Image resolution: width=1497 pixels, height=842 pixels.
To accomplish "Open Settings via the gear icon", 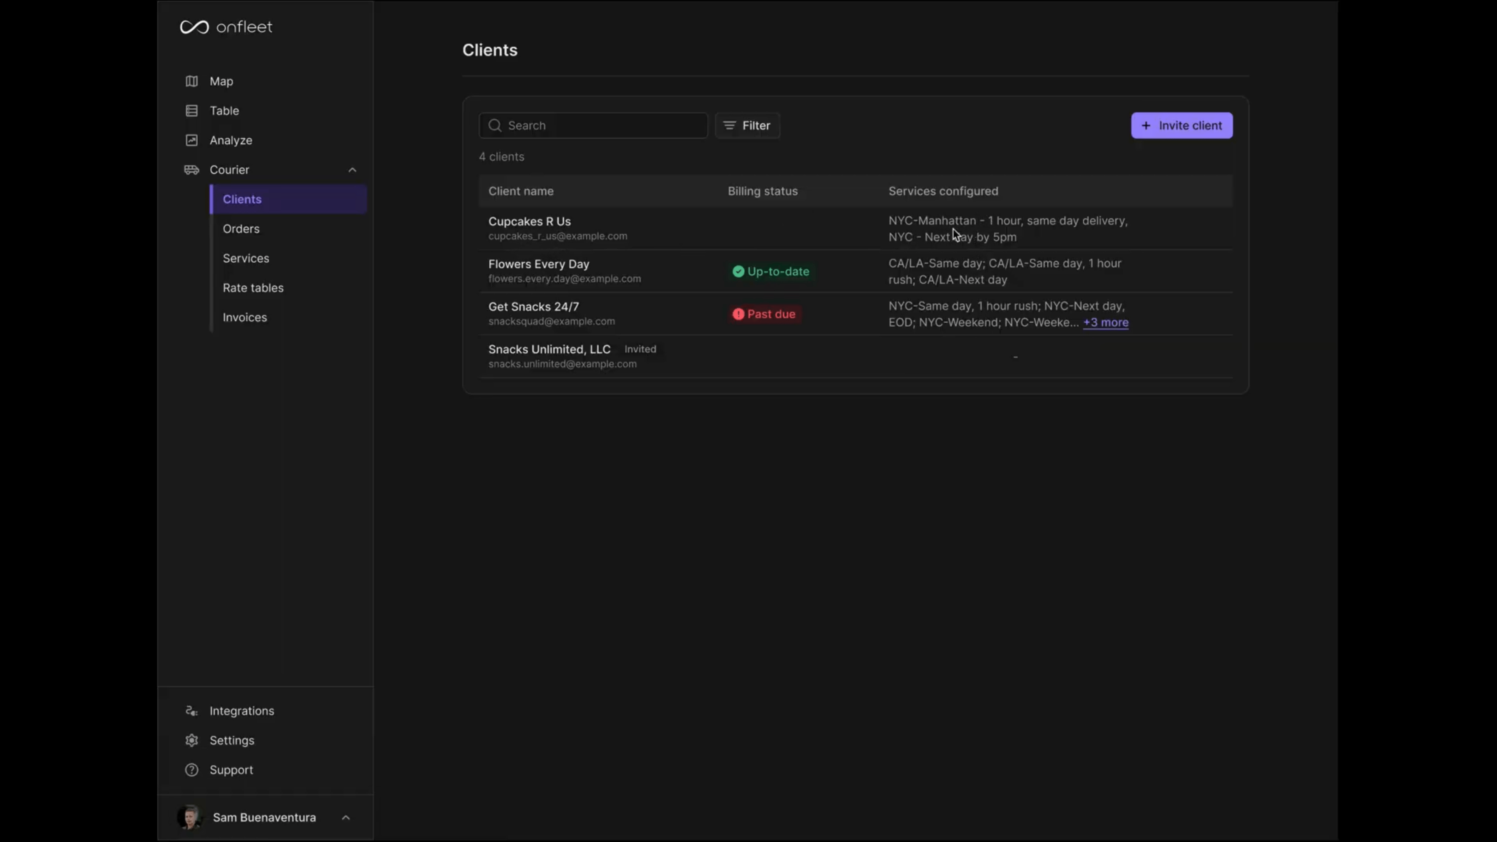I will (x=192, y=740).
